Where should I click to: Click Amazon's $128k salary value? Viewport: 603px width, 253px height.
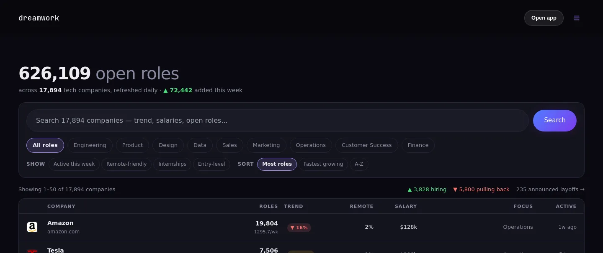[409, 227]
